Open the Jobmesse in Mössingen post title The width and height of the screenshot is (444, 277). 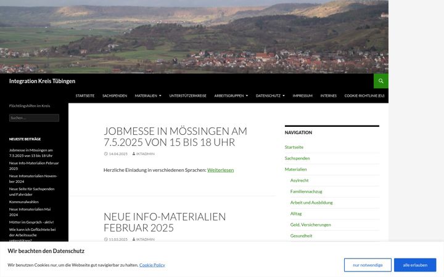[x=175, y=137]
